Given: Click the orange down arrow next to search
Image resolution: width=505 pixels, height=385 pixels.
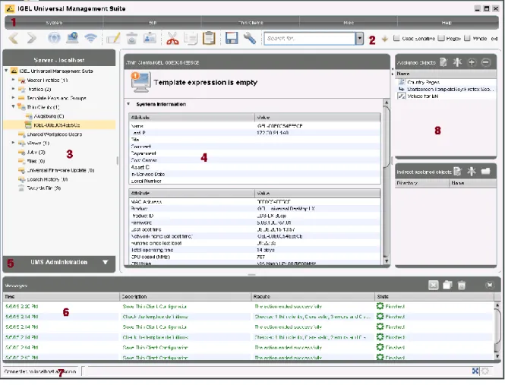Looking at the screenshot, I should coord(384,39).
